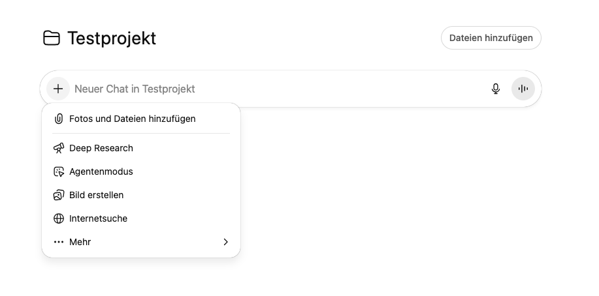Click the Deep Research telescope icon
The image size is (599, 296).
[59, 148]
